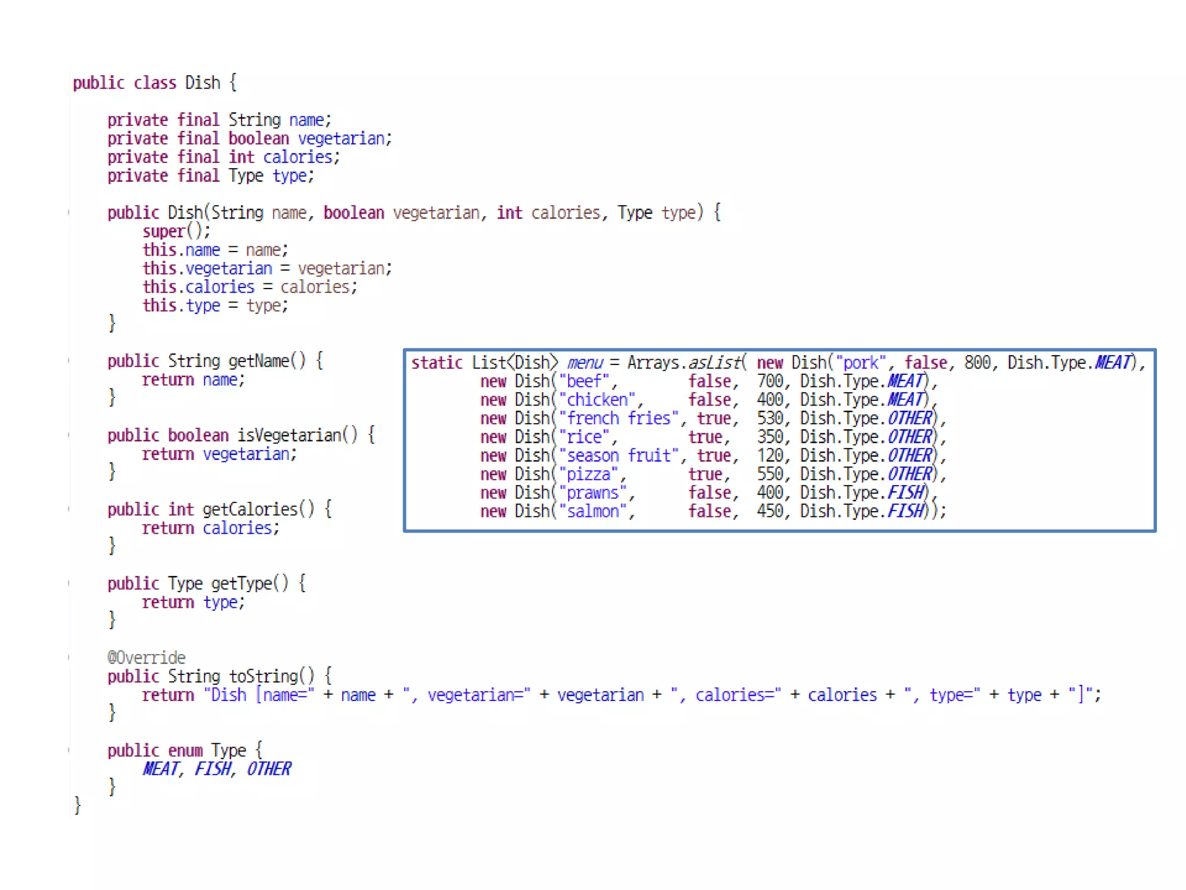Image resolution: width=1186 pixels, height=890 pixels.
Task: Click the getCalories method name
Action: pyautogui.click(x=250, y=509)
